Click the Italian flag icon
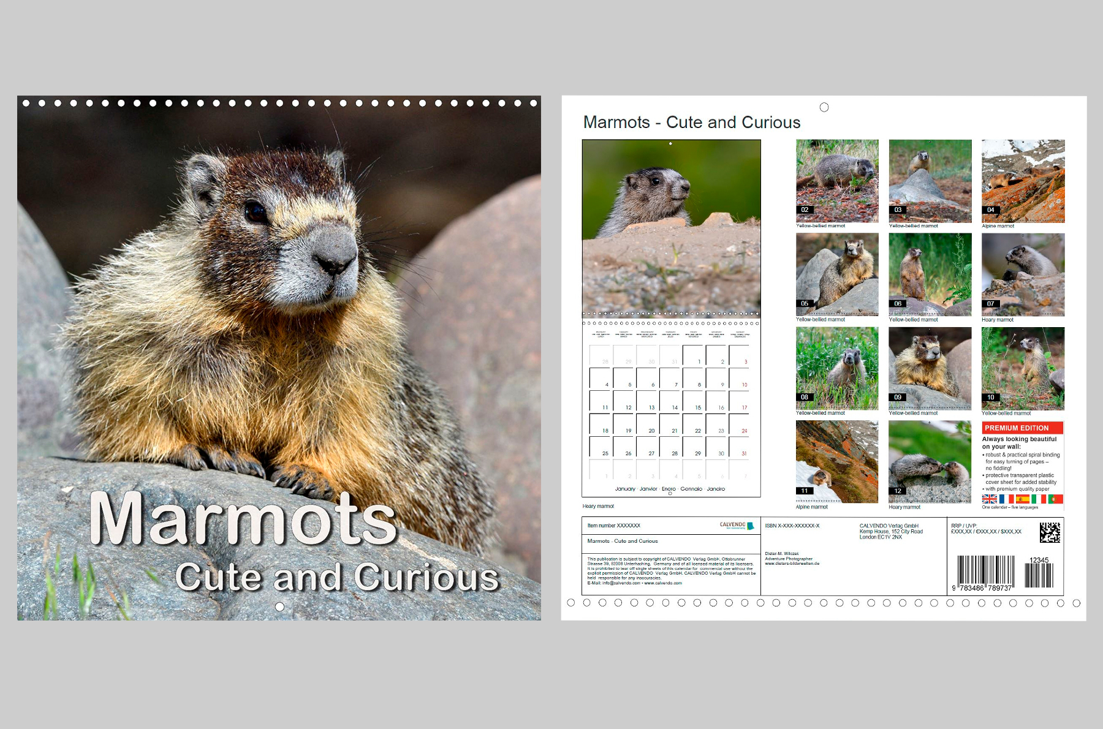Viewport: 1103px width, 729px height. click(x=1039, y=499)
